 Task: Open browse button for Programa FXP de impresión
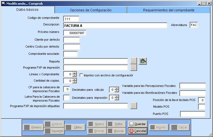134,68
